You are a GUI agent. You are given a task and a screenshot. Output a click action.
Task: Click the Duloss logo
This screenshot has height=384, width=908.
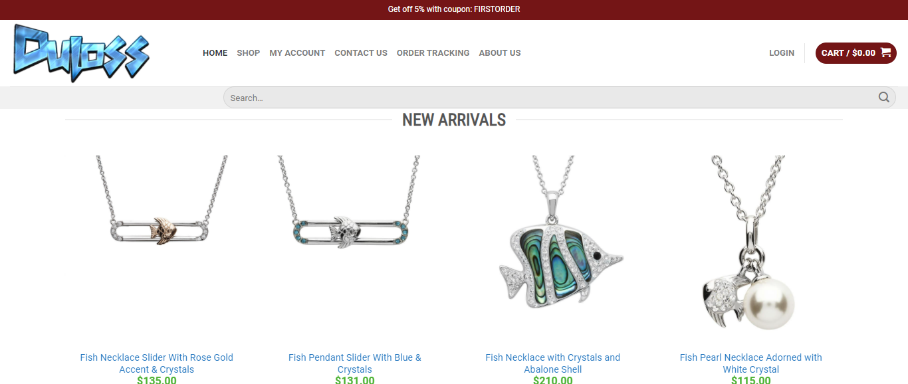[81, 53]
